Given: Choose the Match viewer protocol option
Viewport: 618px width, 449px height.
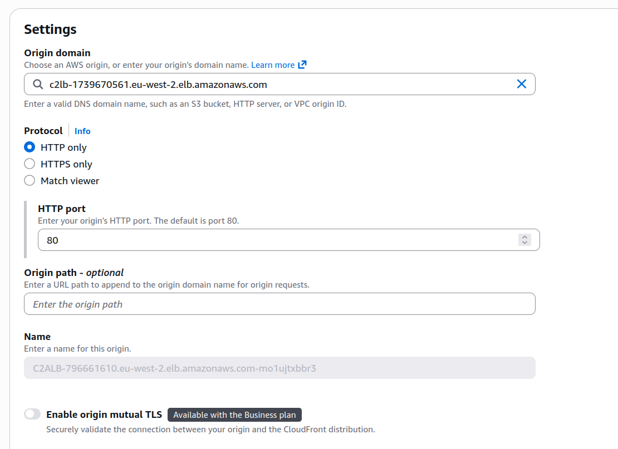Looking at the screenshot, I should (30, 181).
